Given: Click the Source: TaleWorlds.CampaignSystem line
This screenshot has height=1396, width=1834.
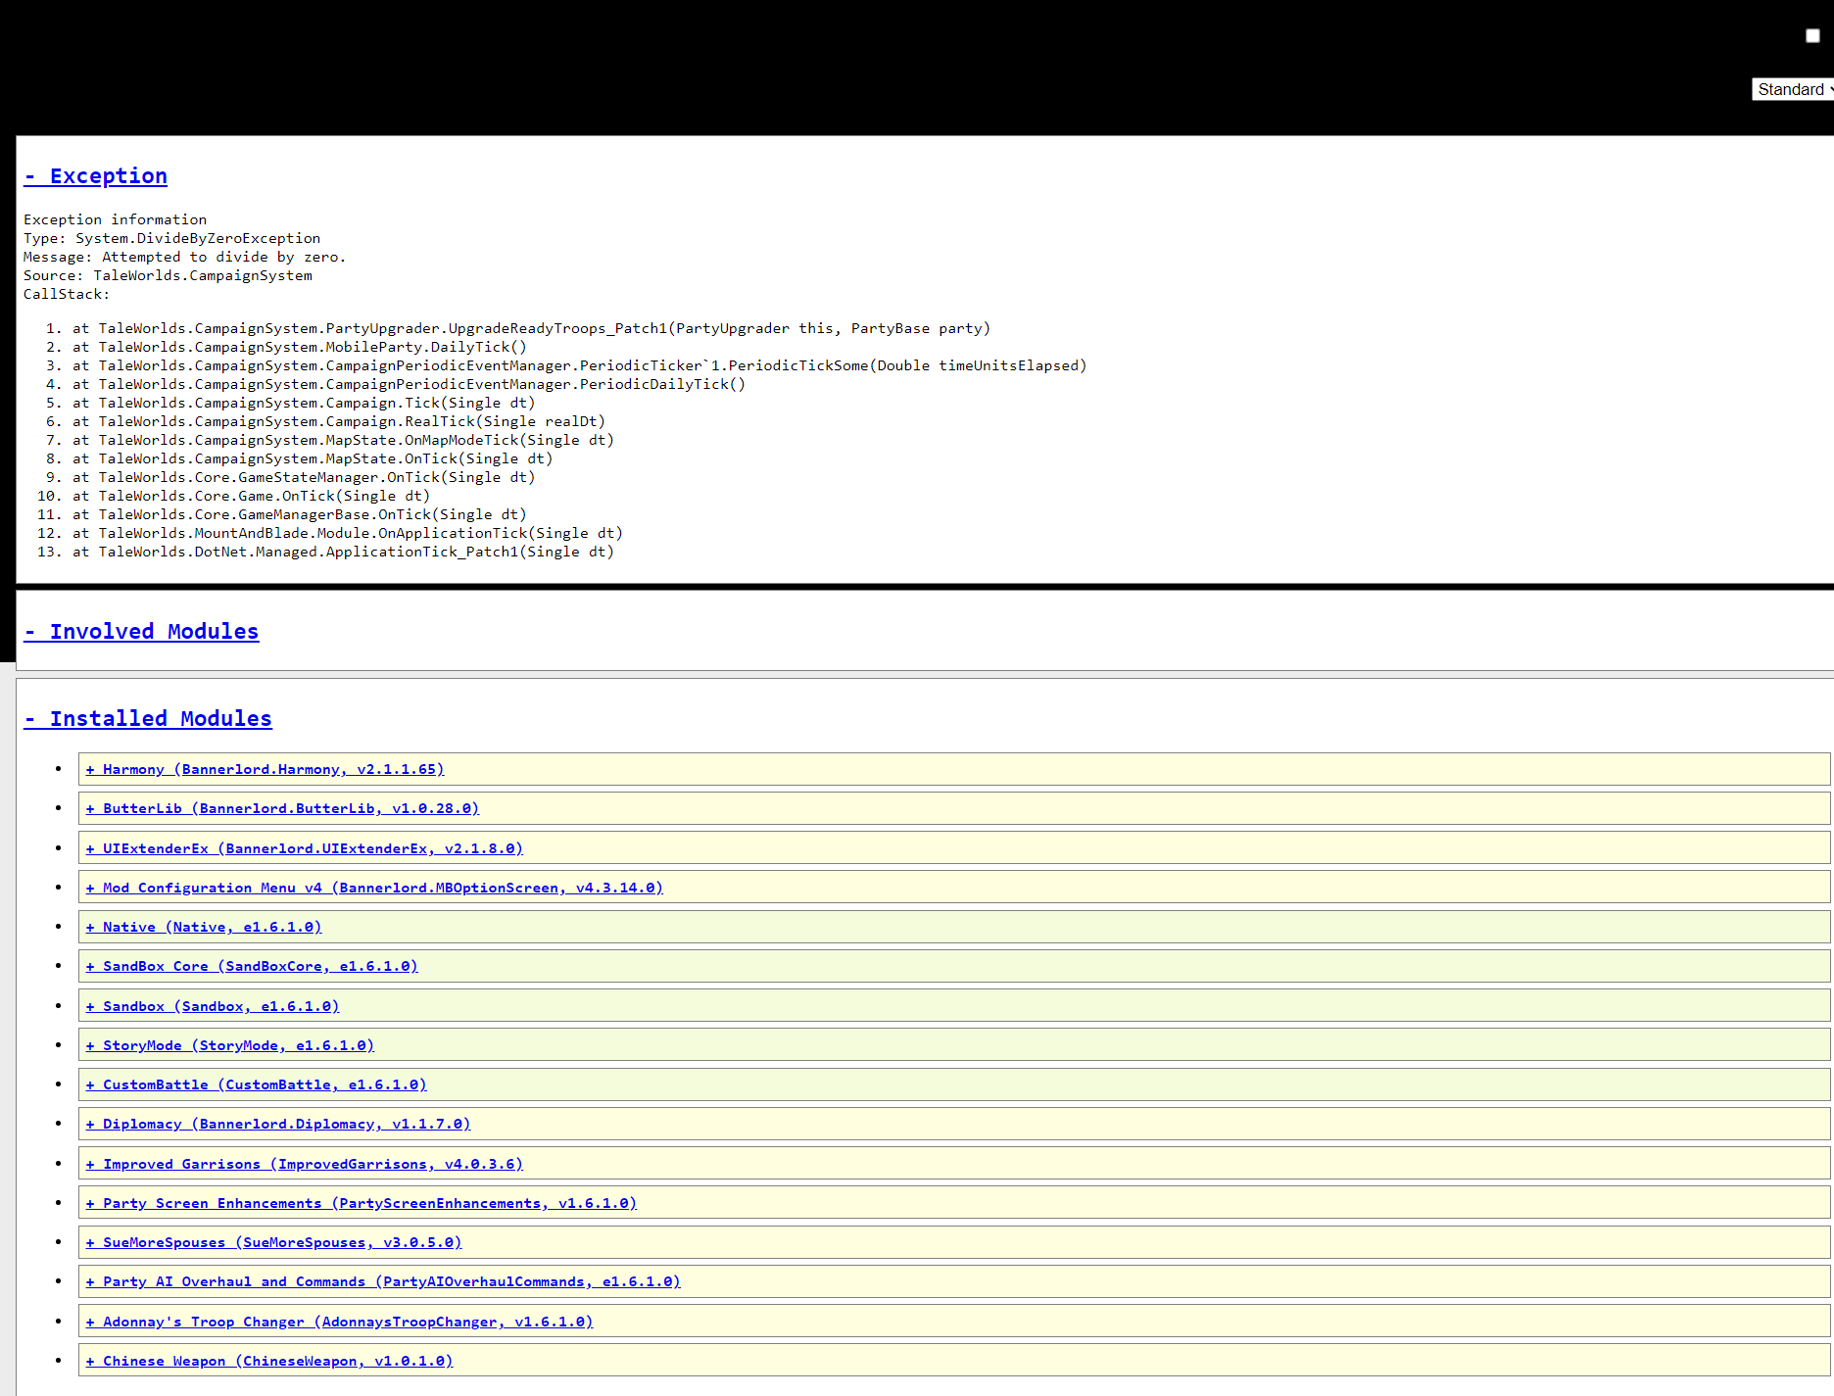Looking at the screenshot, I should [169, 275].
